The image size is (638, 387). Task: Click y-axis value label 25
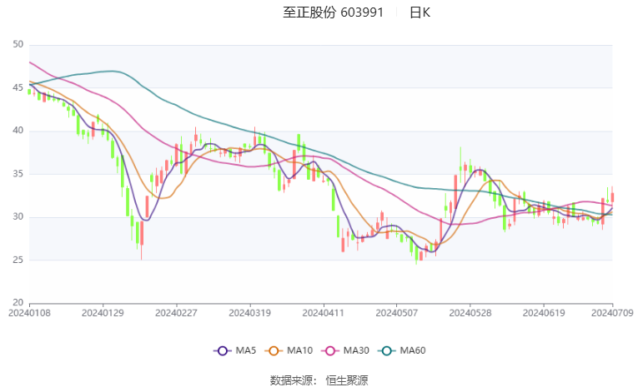[x=18, y=260]
